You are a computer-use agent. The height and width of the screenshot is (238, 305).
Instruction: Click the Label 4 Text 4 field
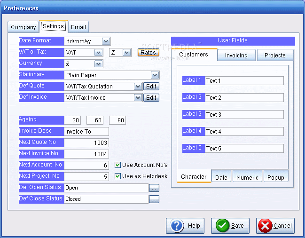point(244,131)
